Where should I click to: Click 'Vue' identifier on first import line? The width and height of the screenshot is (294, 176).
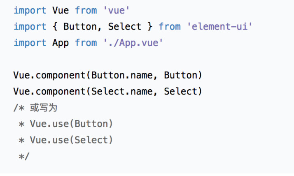tap(61, 10)
